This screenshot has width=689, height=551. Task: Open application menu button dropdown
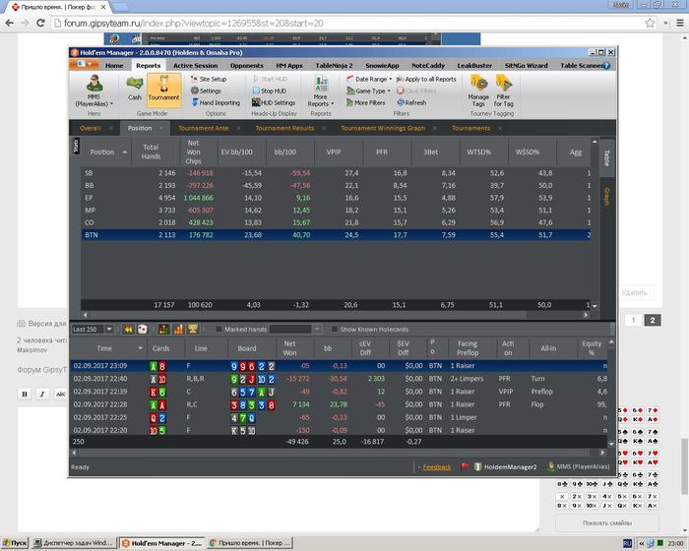[x=84, y=65]
